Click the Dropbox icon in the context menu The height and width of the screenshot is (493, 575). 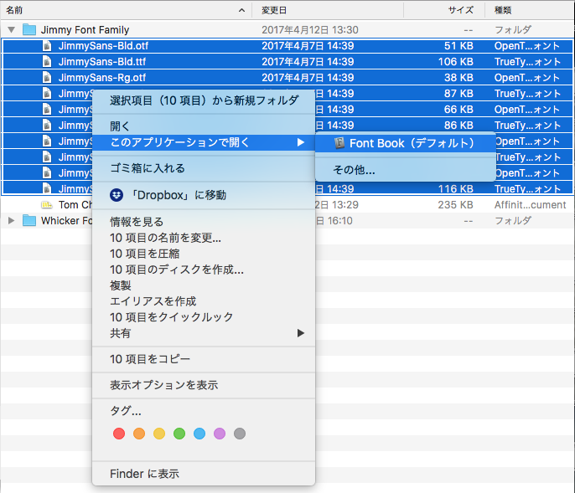(x=117, y=195)
